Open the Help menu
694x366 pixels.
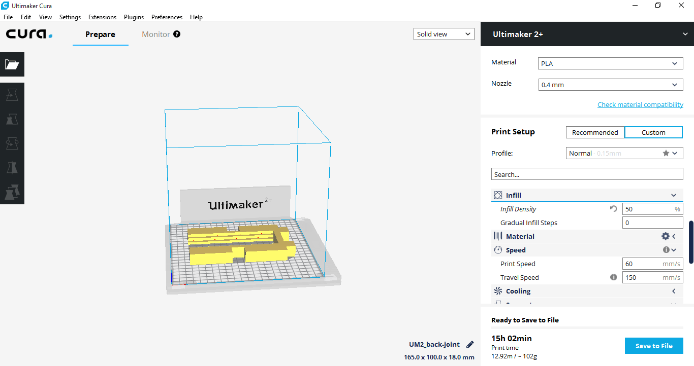point(196,17)
